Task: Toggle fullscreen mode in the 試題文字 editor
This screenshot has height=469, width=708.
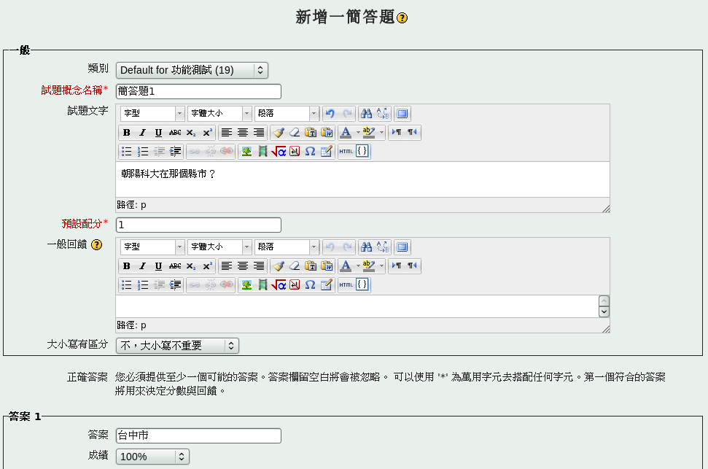Action: point(402,114)
